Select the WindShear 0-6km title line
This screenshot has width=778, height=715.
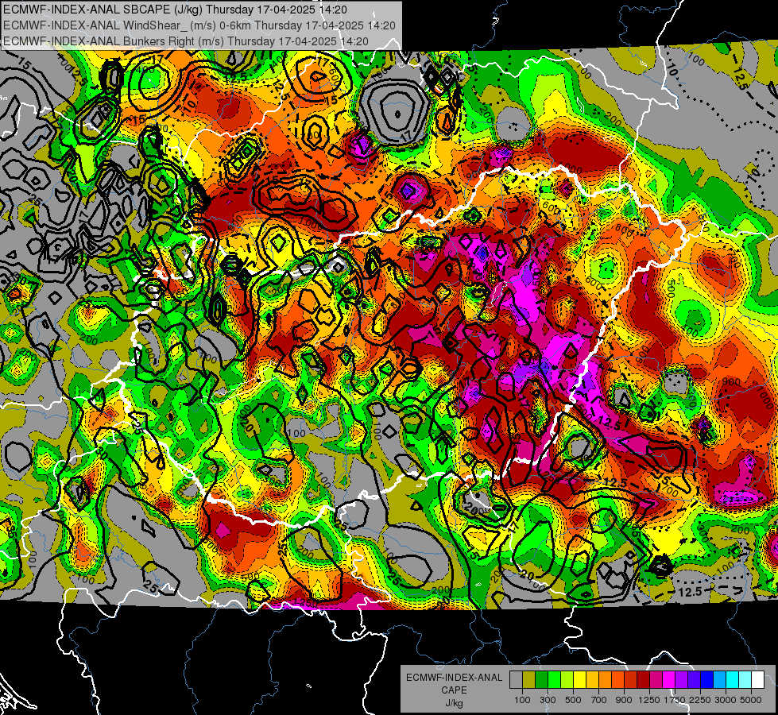(x=199, y=25)
